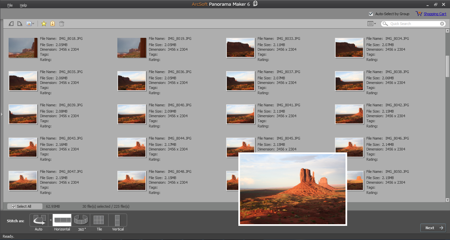Viewport: 450px width, 240px height.
Task: Restore down the application window
Action: pyautogui.click(x=435, y=4)
